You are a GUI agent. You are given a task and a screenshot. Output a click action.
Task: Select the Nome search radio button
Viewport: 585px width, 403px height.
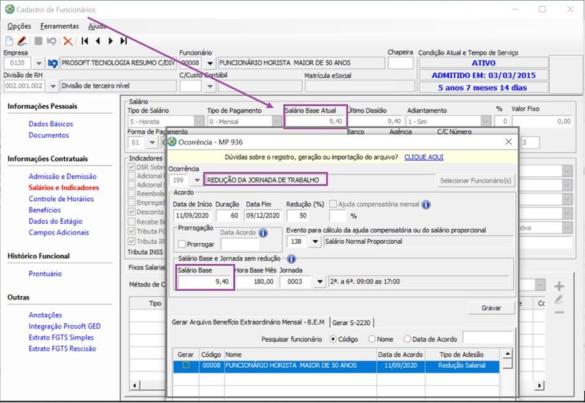coord(373,339)
